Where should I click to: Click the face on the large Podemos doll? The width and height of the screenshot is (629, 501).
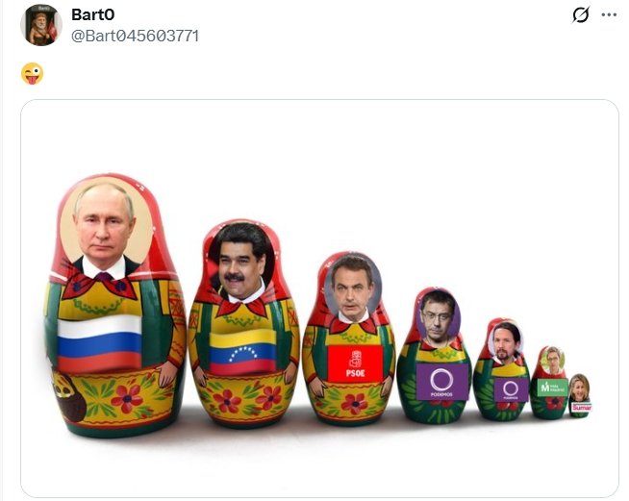[438, 317]
